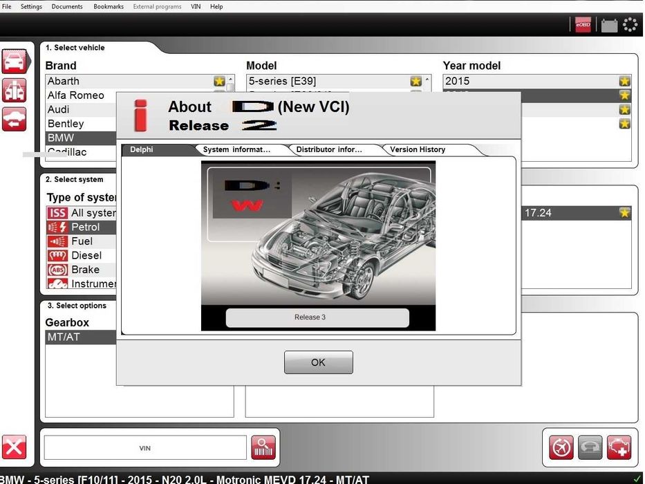This screenshot has height=484, width=645.
Task: Click the red X close icon at bottom left
Action: tap(14, 447)
